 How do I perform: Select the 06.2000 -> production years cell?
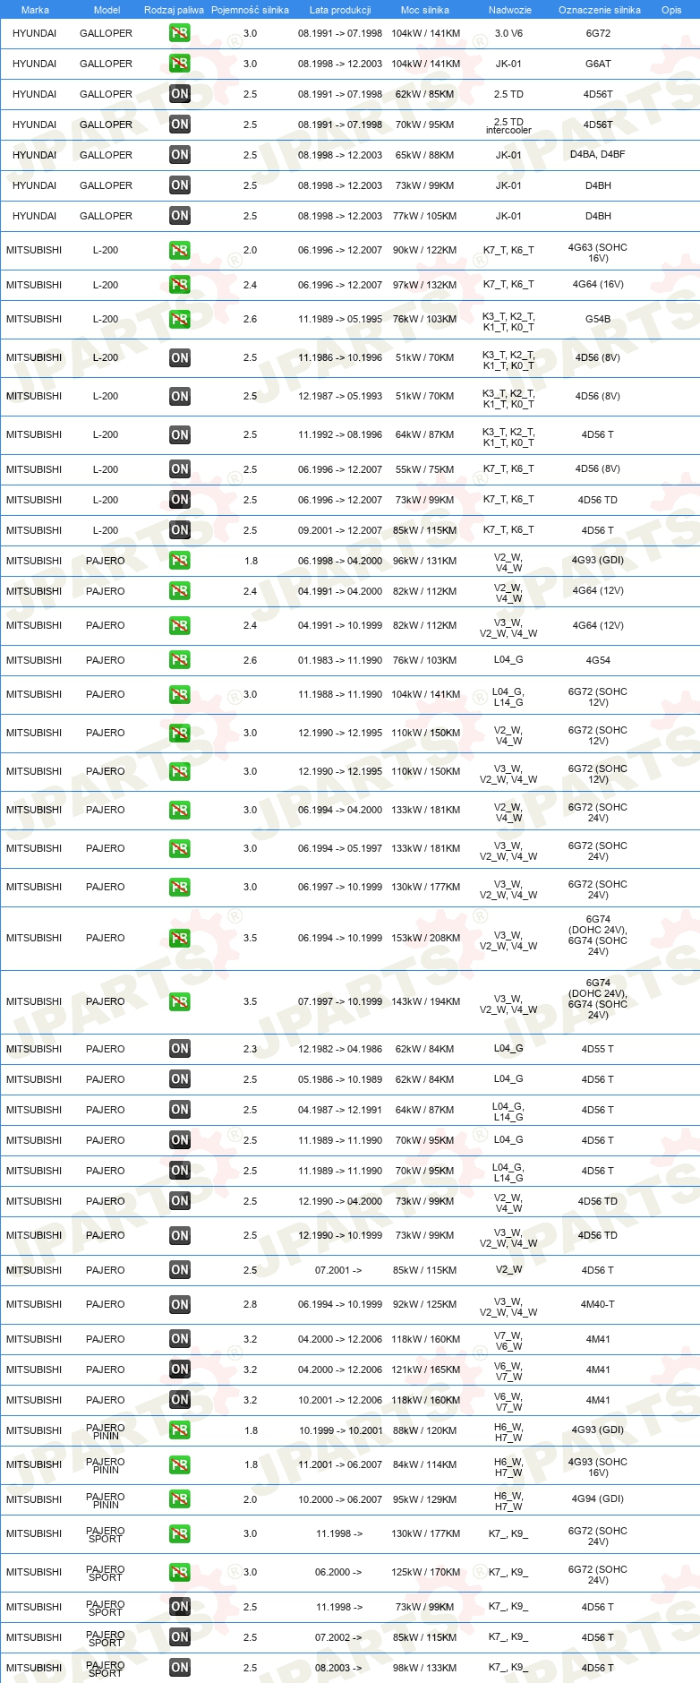(338, 1572)
